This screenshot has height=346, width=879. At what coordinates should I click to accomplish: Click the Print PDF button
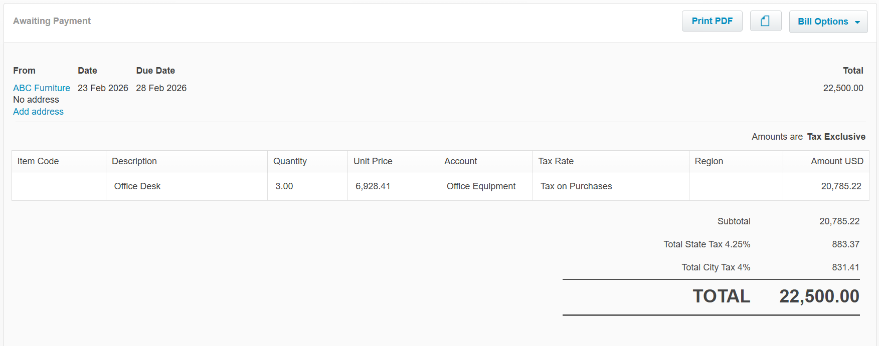(712, 21)
